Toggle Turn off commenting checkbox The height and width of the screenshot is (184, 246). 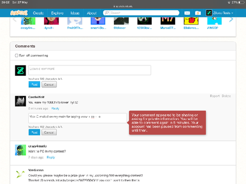click(x=16, y=56)
